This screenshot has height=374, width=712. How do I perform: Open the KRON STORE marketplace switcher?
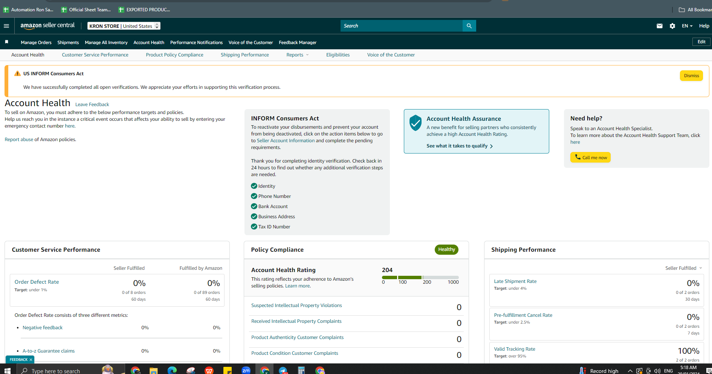(124, 26)
